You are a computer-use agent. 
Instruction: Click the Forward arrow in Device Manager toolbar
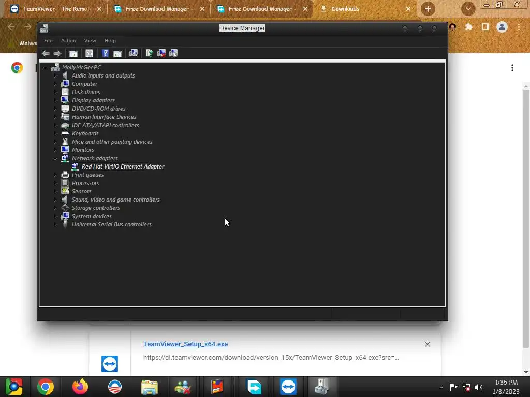[x=57, y=53]
